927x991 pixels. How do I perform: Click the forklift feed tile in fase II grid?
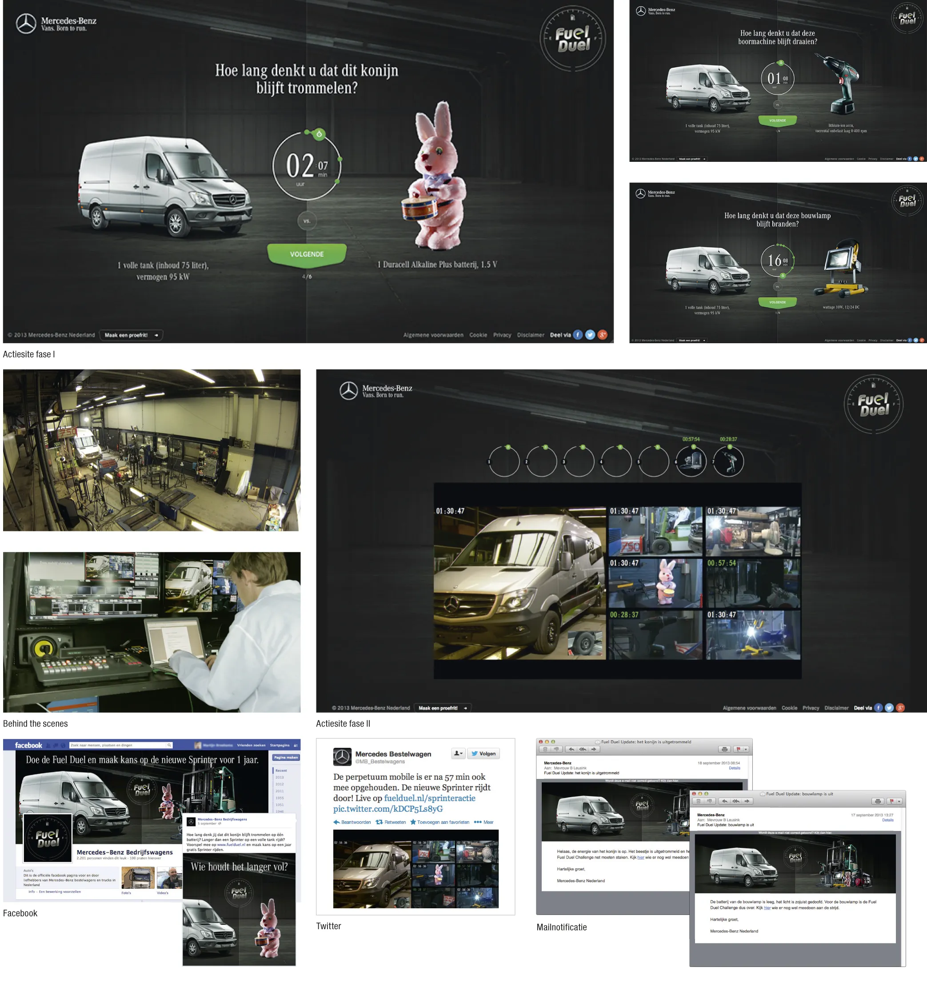click(655, 531)
